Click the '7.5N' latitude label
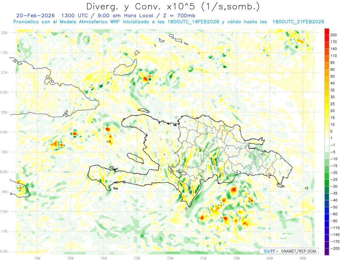The image size is (340, 262). coord(4,211)
